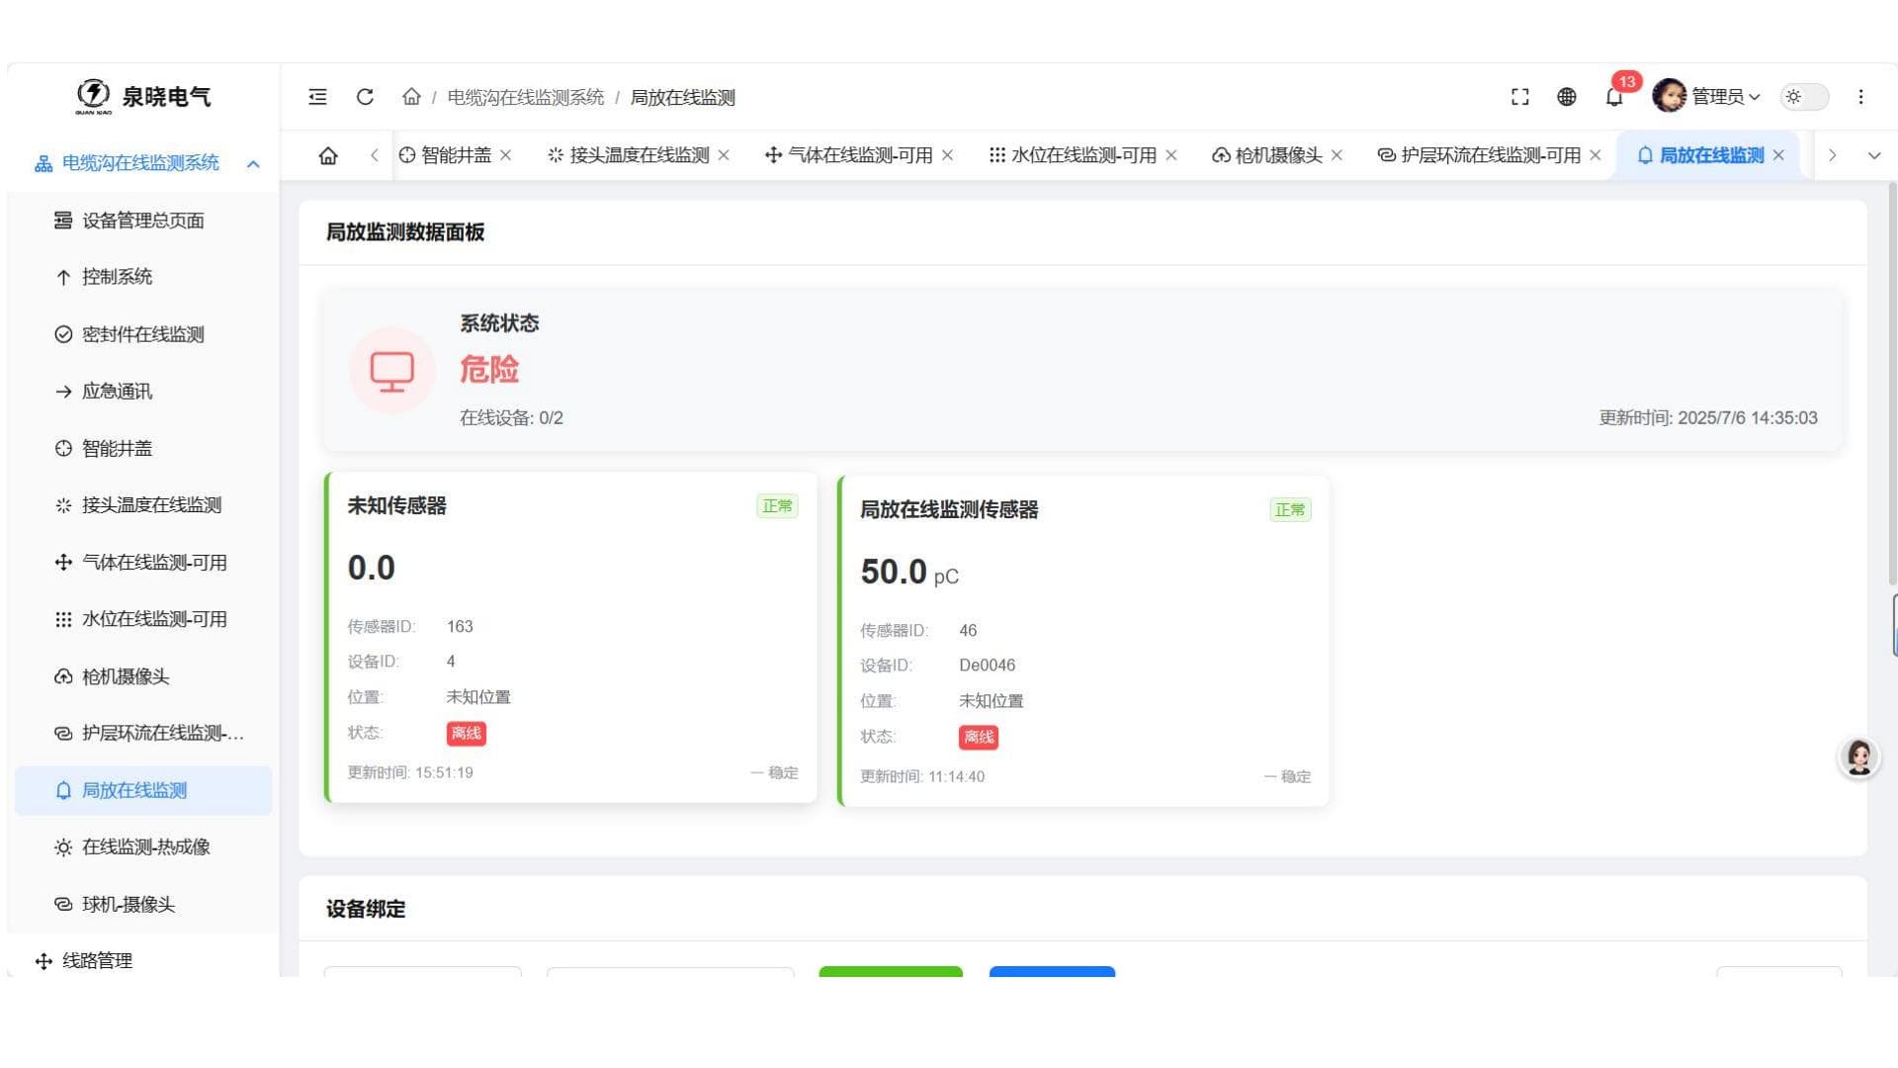Close the 接头温度在线监测 tab
The height and width of the screenshot is (1068, 1898).
(724, 155)
